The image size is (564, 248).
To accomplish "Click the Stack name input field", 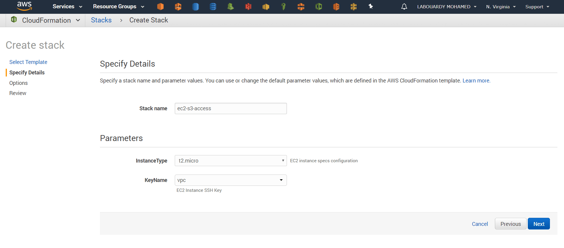I will click(x=231, y=108).
